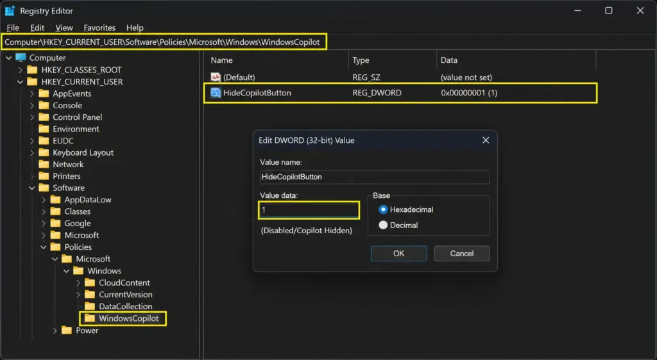Viewport: 657px width, 360px height.
Task: Click the REG_SZ type of (Default)
Action: click(x=366, y=78)
